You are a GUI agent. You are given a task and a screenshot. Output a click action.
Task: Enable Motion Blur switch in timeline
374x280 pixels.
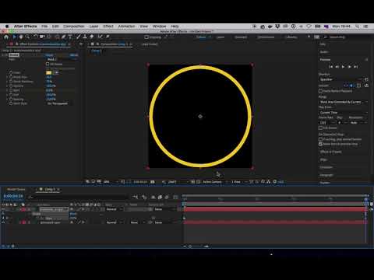pos(167,198)
